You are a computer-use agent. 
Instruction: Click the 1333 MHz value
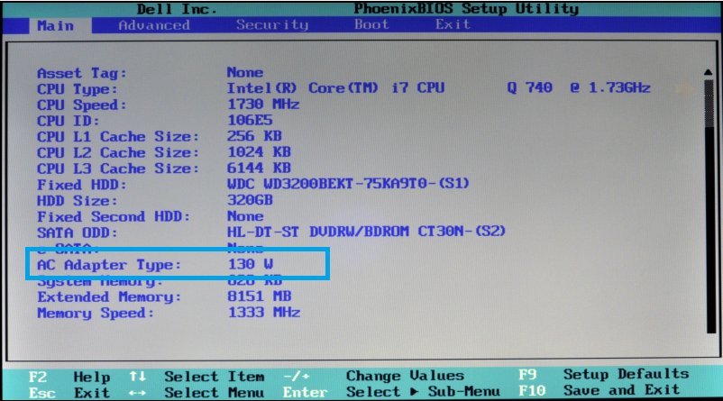[x=264, y=313]
